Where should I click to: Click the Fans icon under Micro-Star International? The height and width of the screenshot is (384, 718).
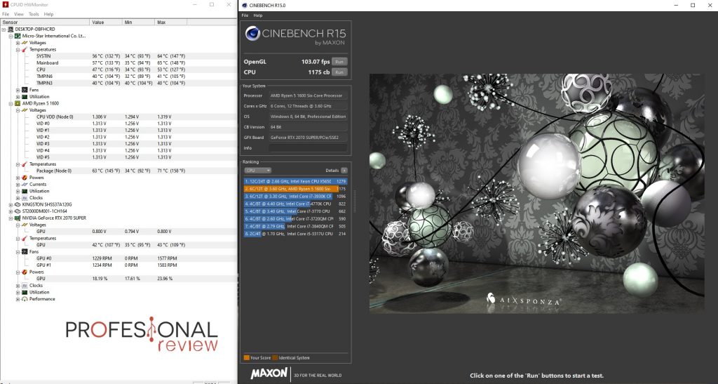[x=25, y=90]
